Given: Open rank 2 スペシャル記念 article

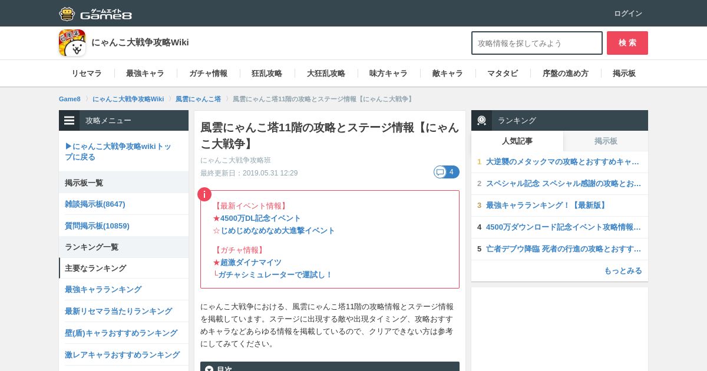Looking at the screenshot, I should [x=563, y=183].
